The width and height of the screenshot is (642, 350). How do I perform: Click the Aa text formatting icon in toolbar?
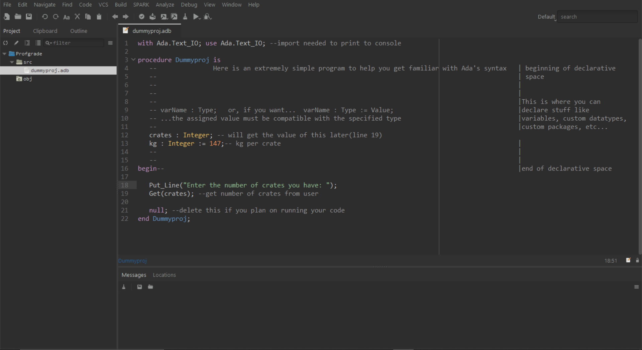click(x=67, y=17)
